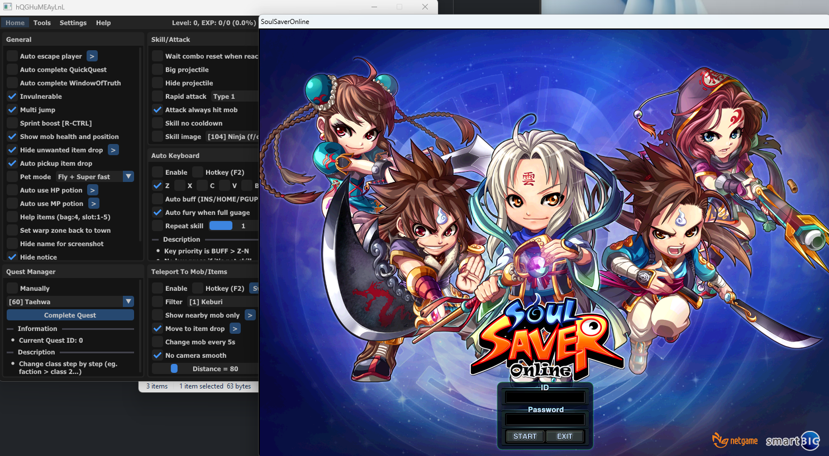829x456 pixels.
Task: Click the START button on login
Action: point(525,436)
